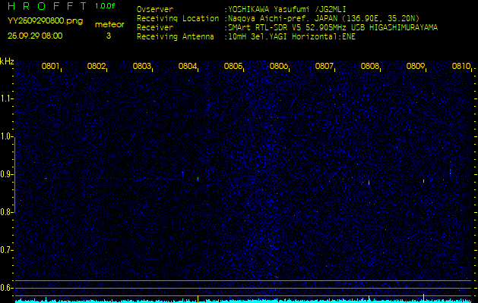Click the 1.1 kHz axis label
This screenshot has width=478, height=303.
coord(6,98)
